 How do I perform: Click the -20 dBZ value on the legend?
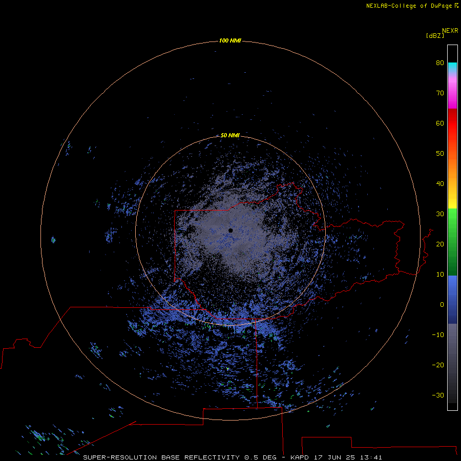[438, 365]
